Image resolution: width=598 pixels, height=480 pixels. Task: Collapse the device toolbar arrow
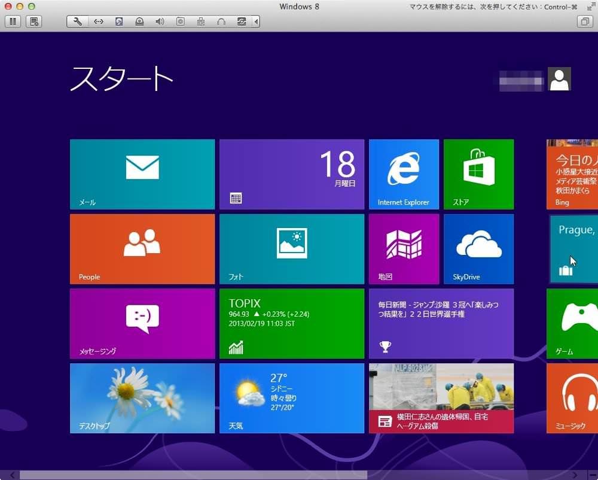[x=257, y=22]
